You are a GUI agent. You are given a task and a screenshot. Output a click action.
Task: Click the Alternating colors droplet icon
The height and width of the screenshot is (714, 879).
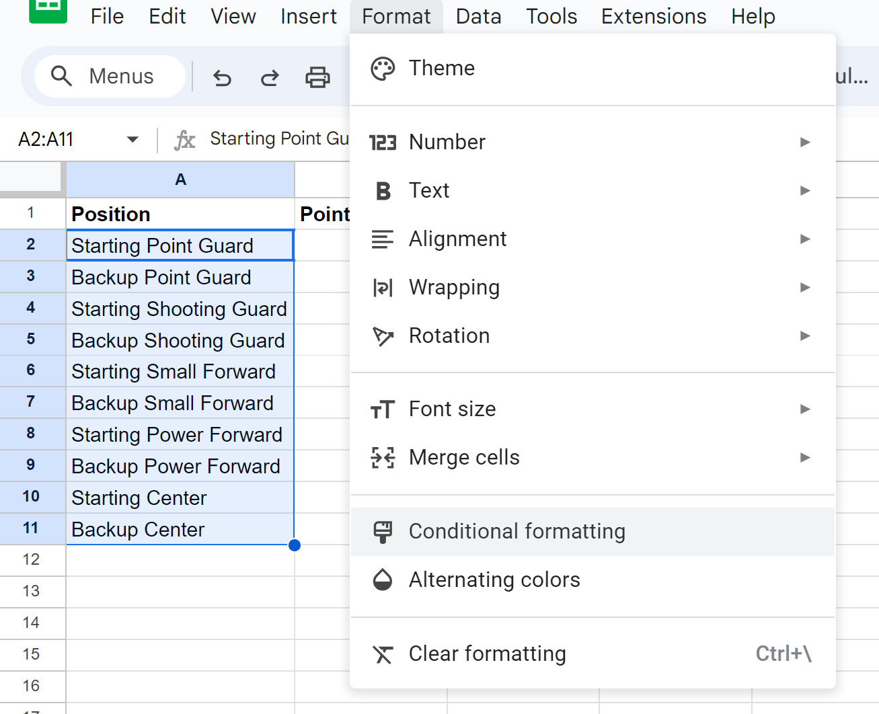pyautogui.click(x=383, y=580)
